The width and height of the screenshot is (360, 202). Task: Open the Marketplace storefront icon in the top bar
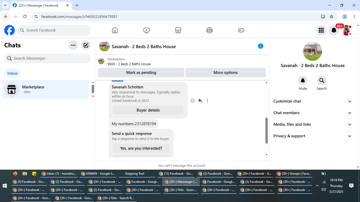coord(178,30)
